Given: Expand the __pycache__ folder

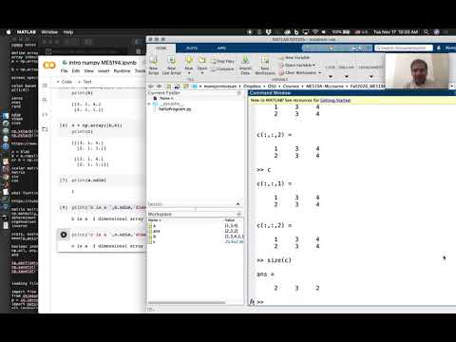Looking at the screenshot, I should tap(149, 104).
